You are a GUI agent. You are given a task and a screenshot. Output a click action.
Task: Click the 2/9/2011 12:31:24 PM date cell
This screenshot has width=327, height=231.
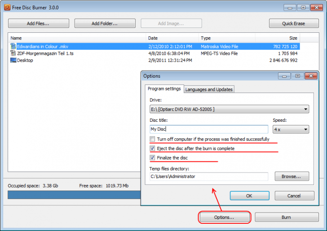[x=170, y=60]
